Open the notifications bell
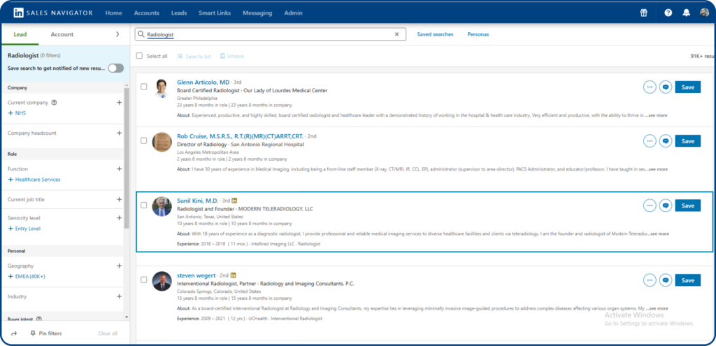Image resolution: width=716 pixels, height=346 pixels. 686,13
